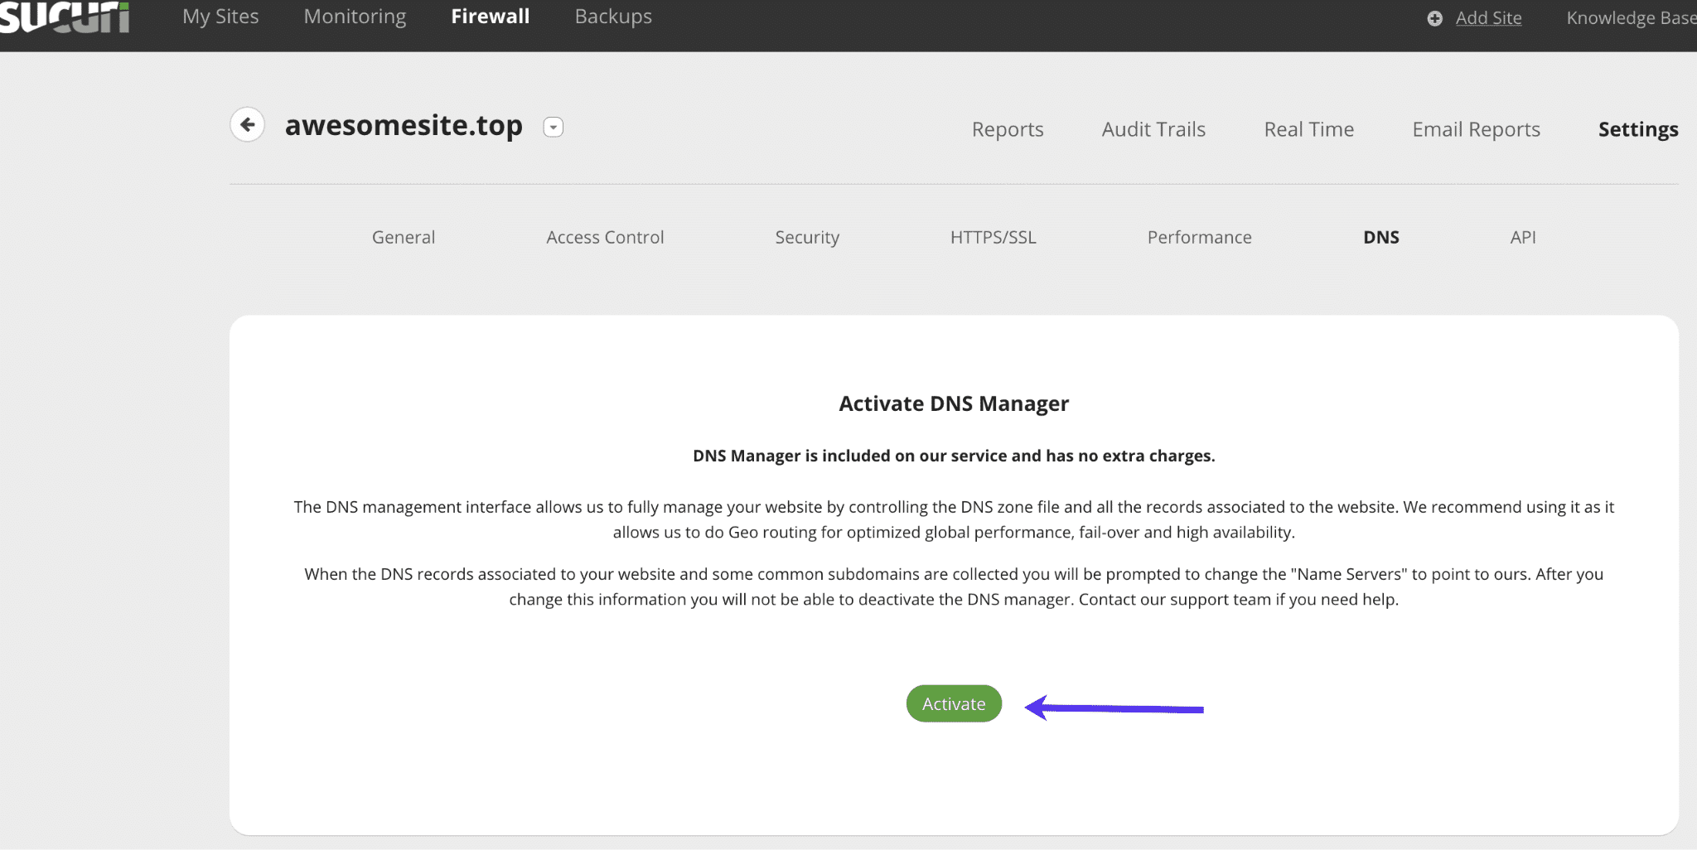Viewport: 1697px width, 850px height.
Task: Click the Activate button
Action: pos(953,703)
